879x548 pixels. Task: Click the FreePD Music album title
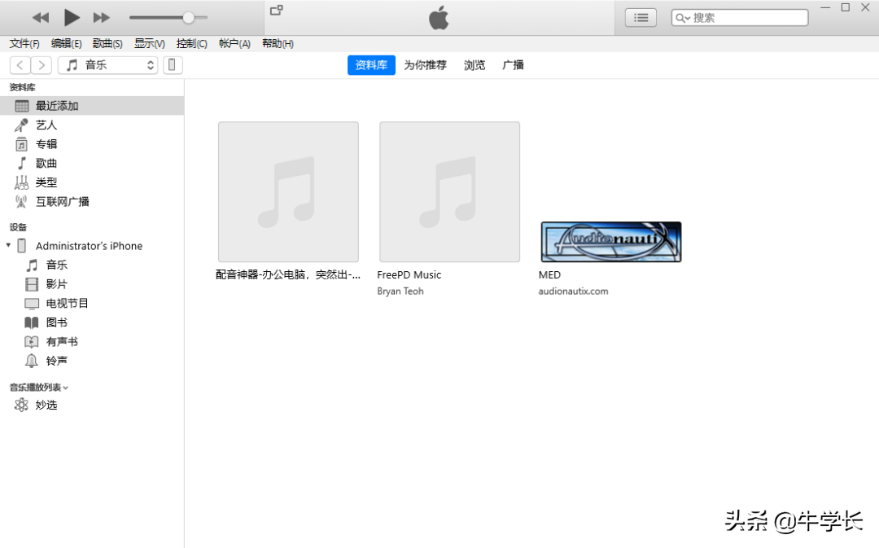click(409, 275)
